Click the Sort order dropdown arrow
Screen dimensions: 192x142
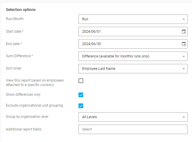[x=184, y=69]
